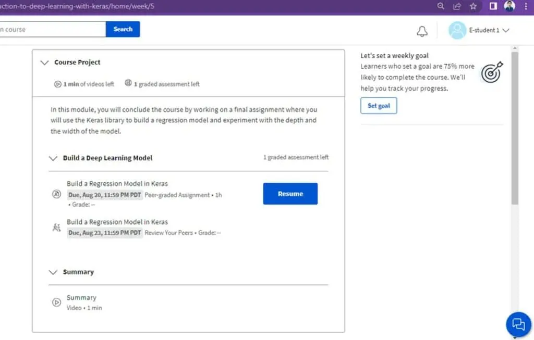
Task: Open the E-student 1 account dropdown
Action: click(489, 30)
